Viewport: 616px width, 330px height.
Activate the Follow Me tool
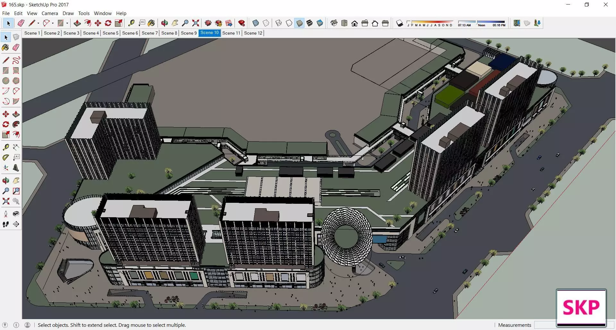(x=16, y=124)
